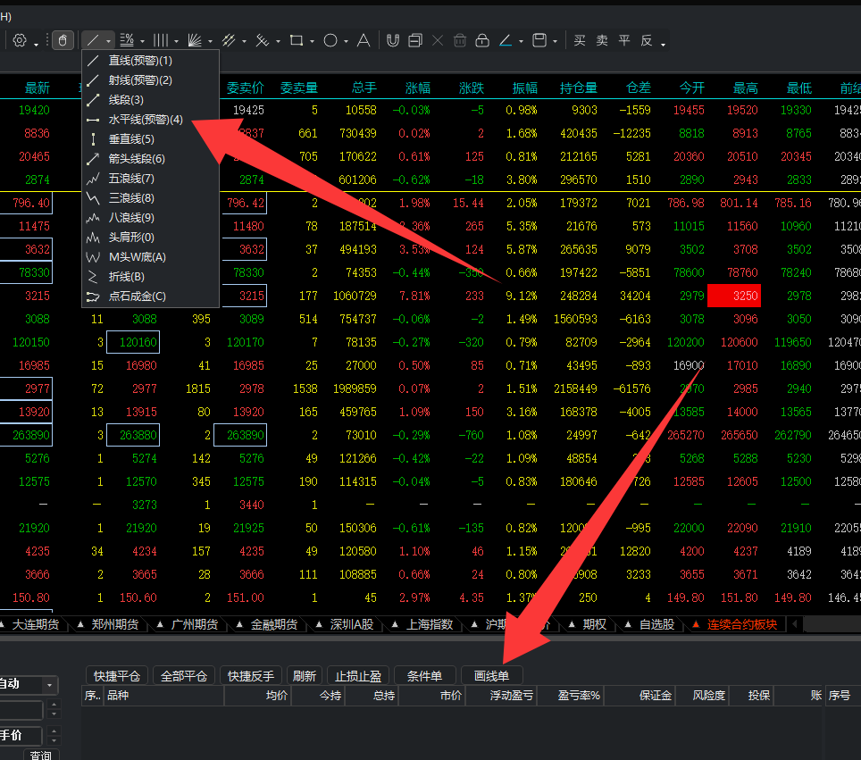The width and height of the screenshot is (861, 760).
Task: Select the ellipse drawing tool
Action: point(330,40)
